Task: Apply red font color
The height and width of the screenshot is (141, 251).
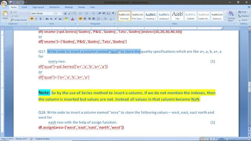Action: [x=72, y=19]
